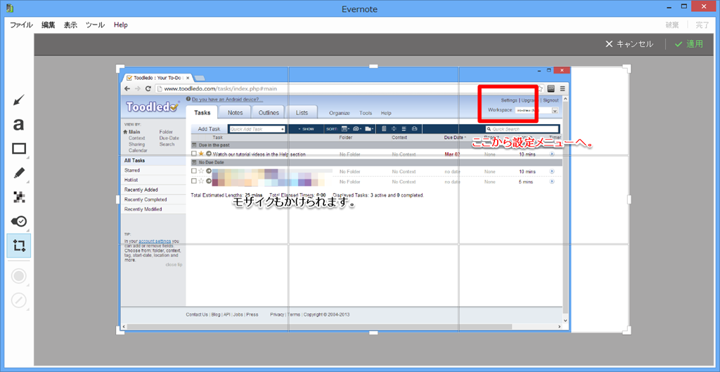720x372 pixels.
Task: Select the Tasks tab in Toodledo
Action: (202, 113)
